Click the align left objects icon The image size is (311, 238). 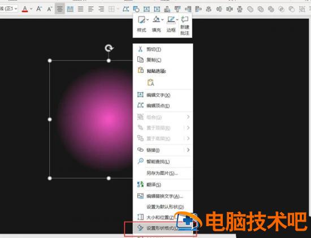(198, 9)
